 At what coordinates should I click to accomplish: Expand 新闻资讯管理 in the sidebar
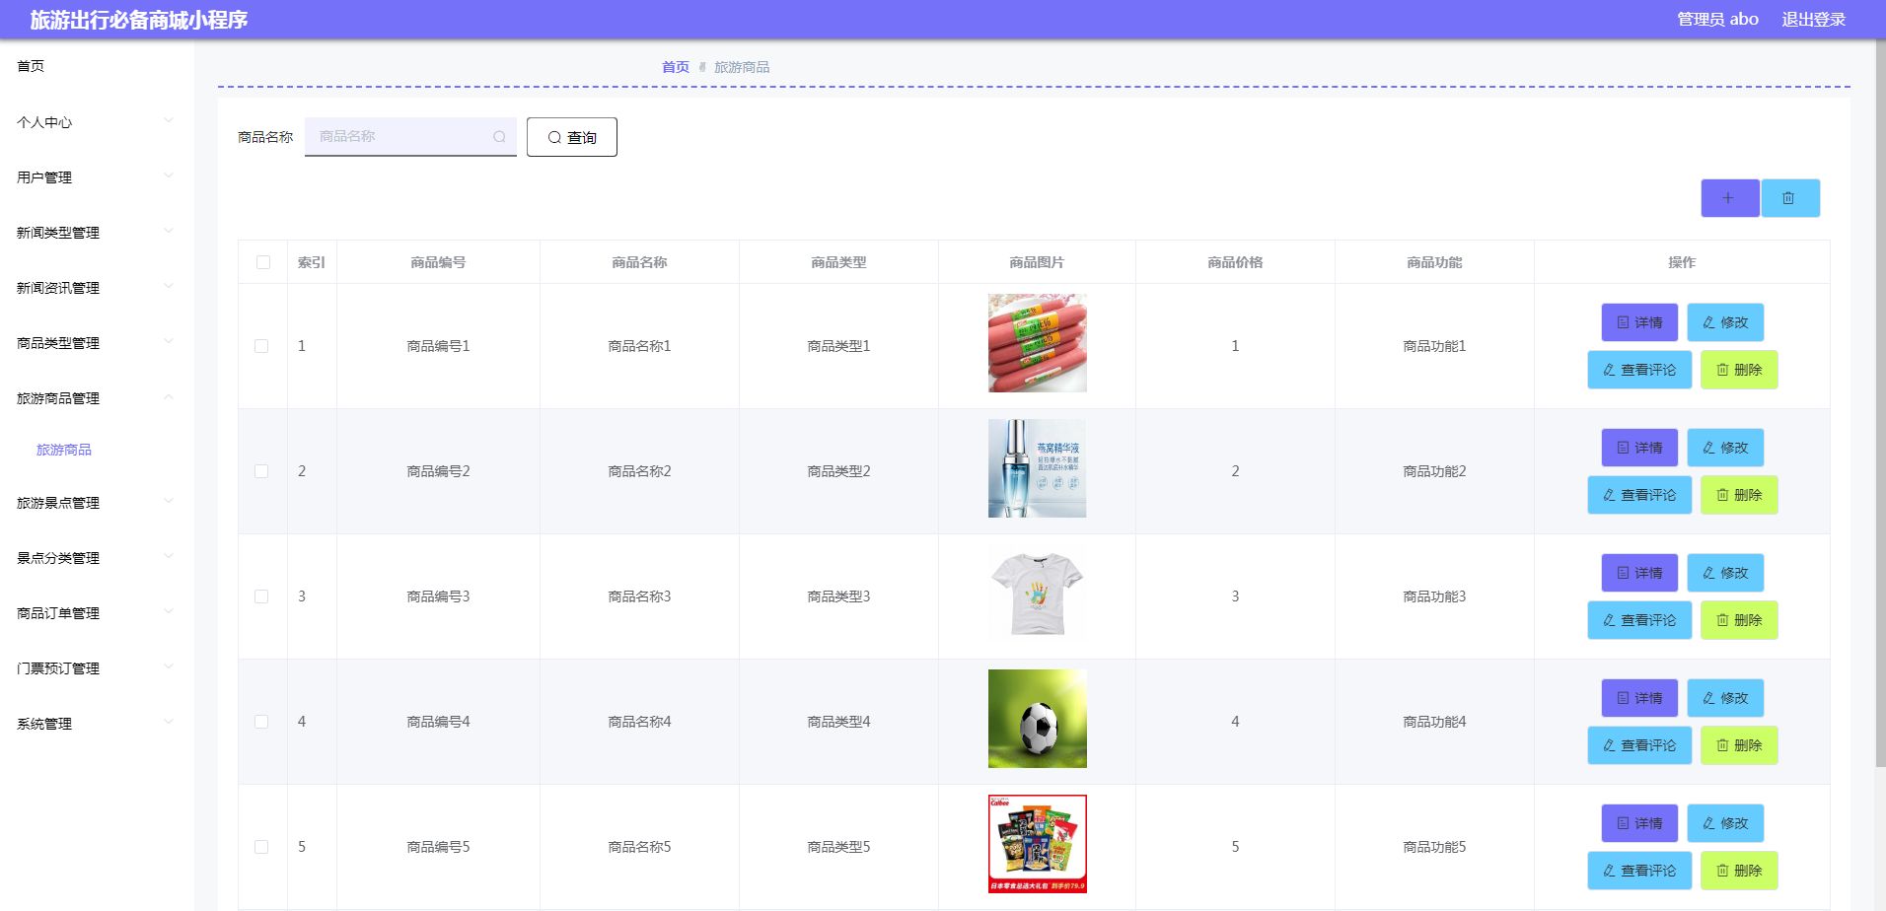pyautogui.click(x=96, y=288)
